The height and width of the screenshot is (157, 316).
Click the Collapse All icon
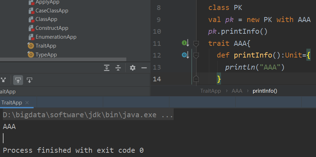118,68
